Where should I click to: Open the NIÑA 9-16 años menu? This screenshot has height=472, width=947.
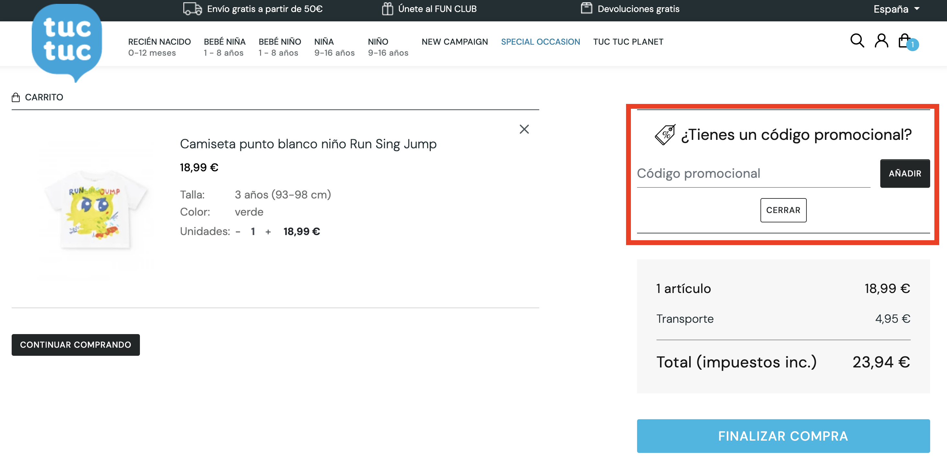pos(334,47)
